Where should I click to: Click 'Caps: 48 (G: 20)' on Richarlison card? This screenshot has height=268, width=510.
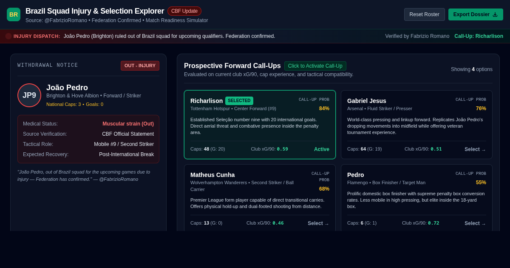pos(208,149)
